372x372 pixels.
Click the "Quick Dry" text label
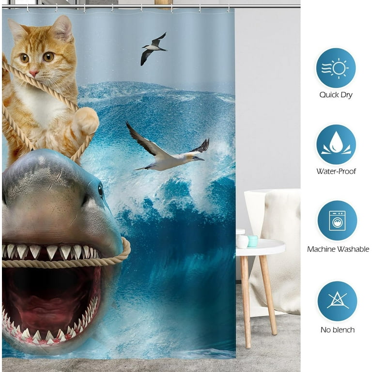tap(336, 95)
